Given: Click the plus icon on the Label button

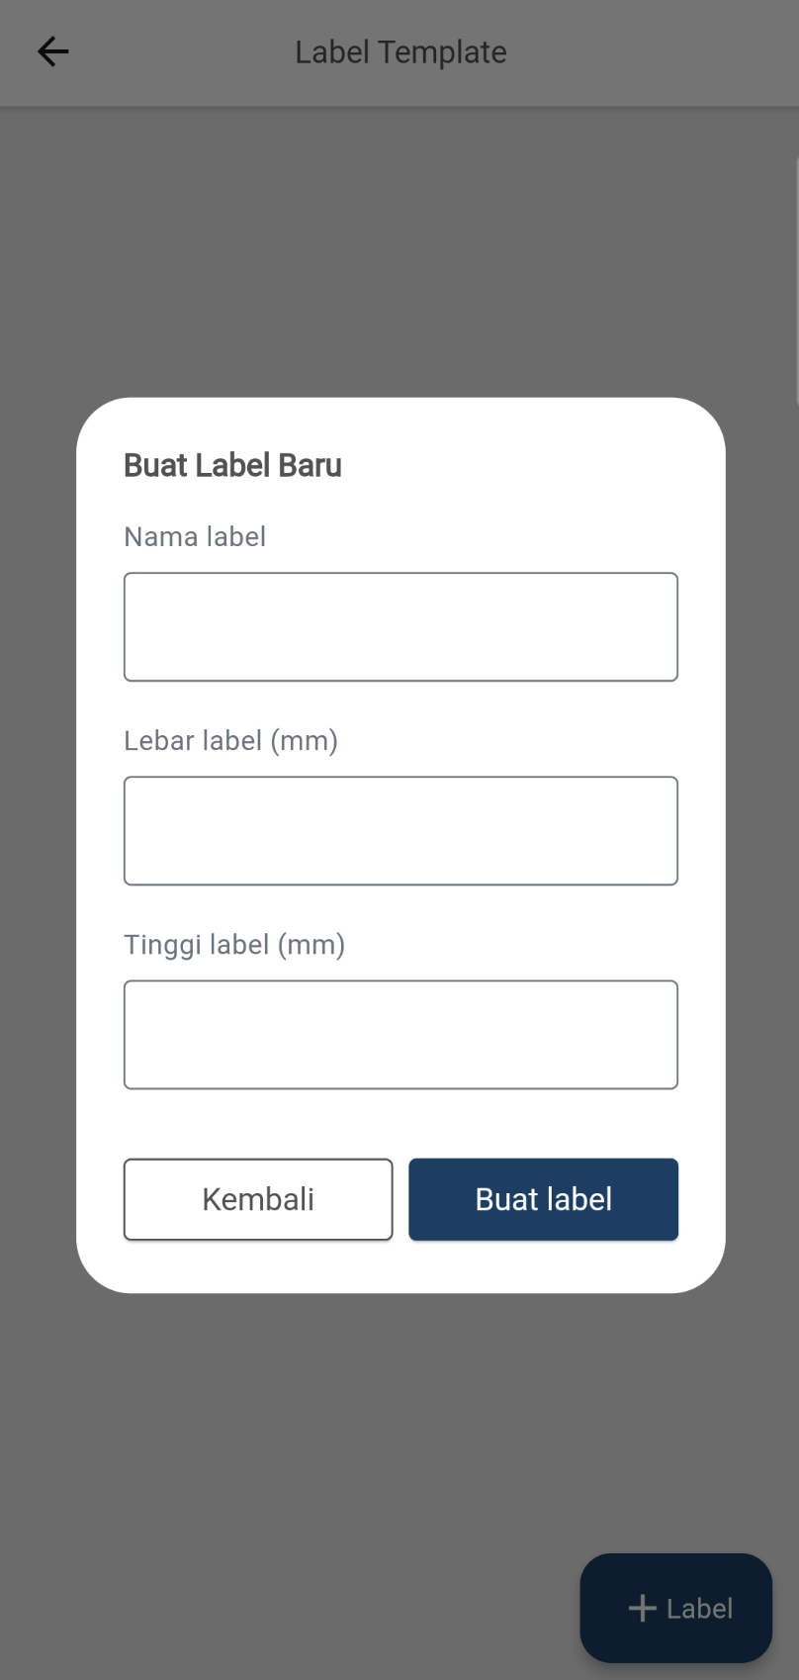Looking at the screenshot, I should click(643, 1608).
